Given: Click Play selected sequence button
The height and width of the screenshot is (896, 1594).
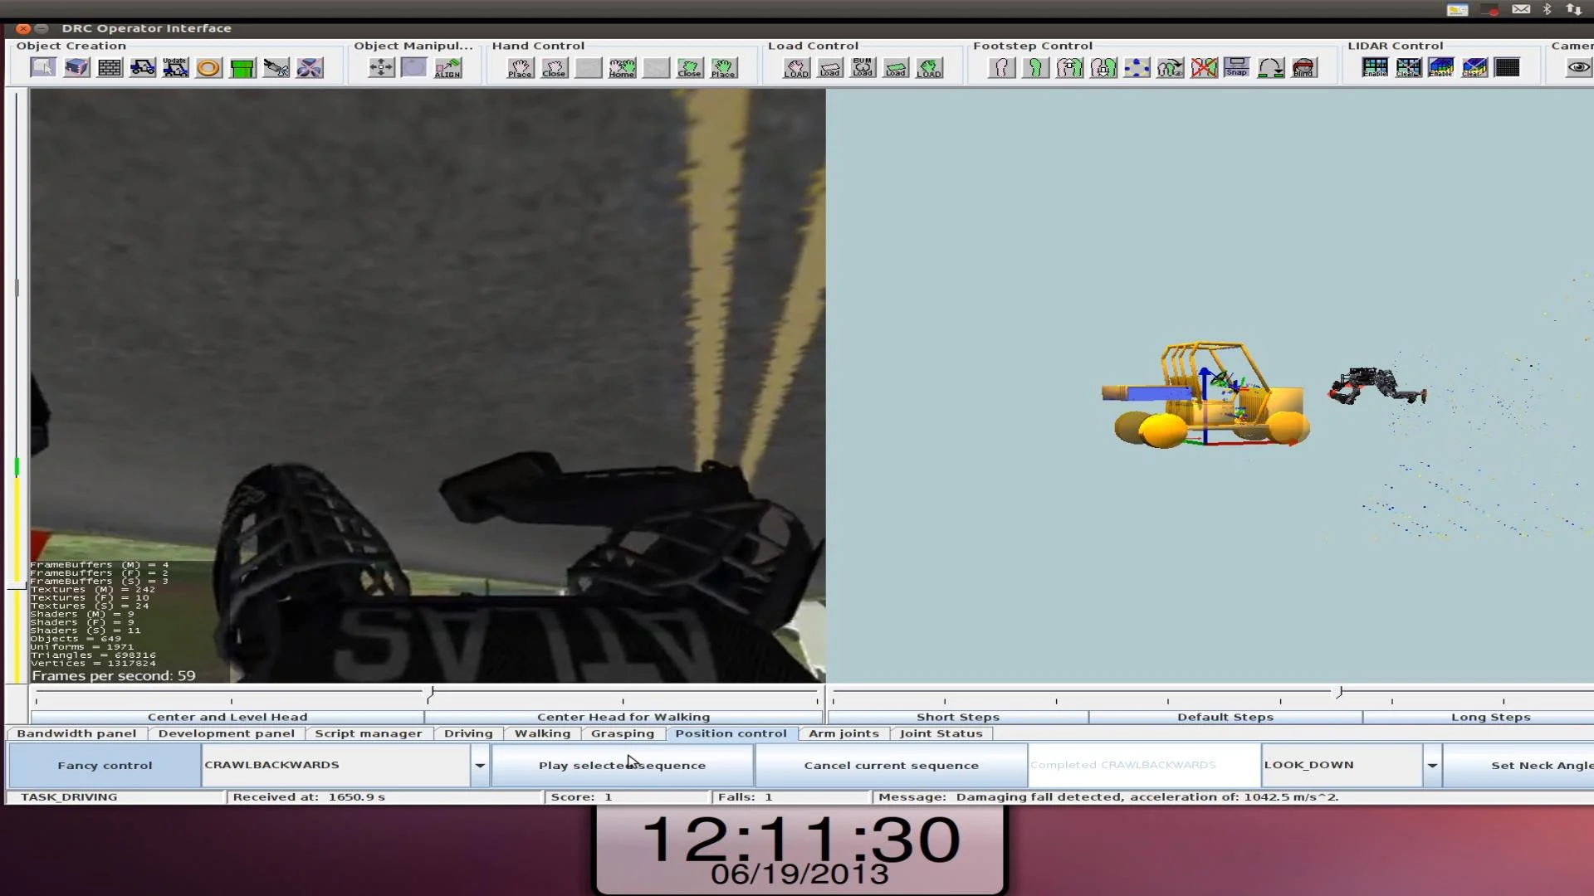Looking at the screenshot, I should (x=622, y=765).
